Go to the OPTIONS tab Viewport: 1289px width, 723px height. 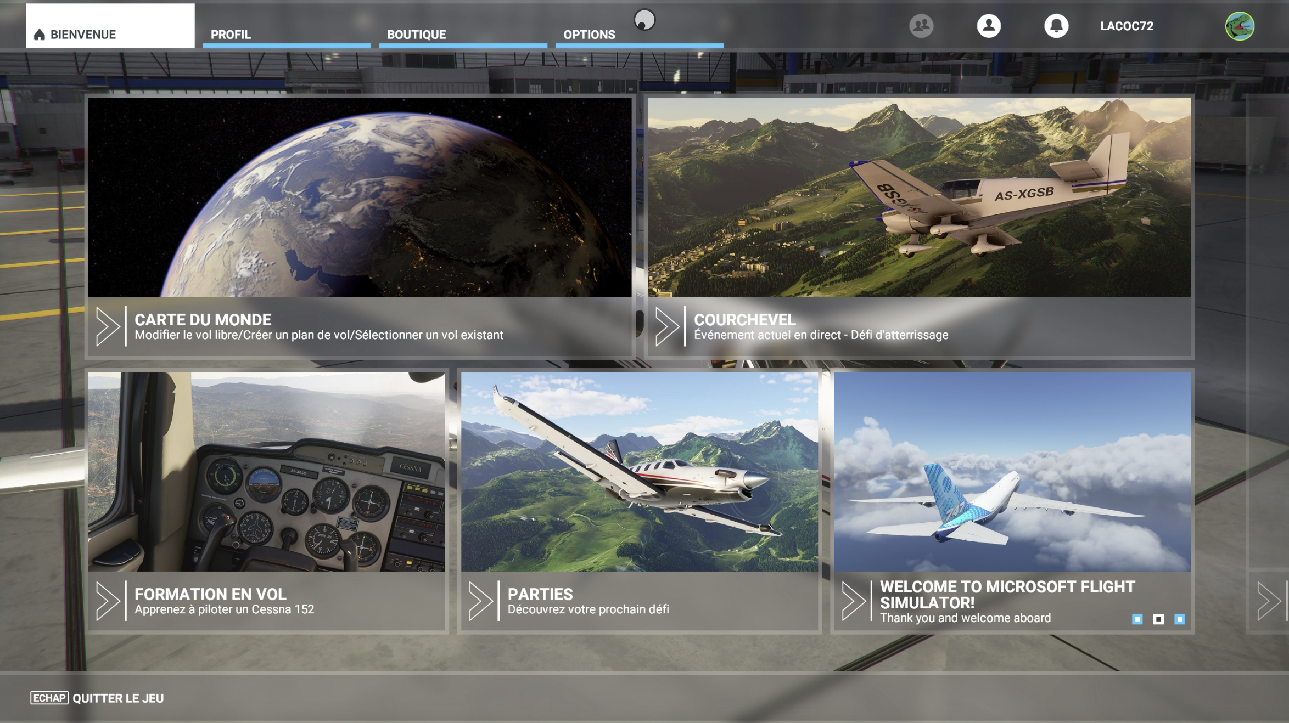[640, 34]
